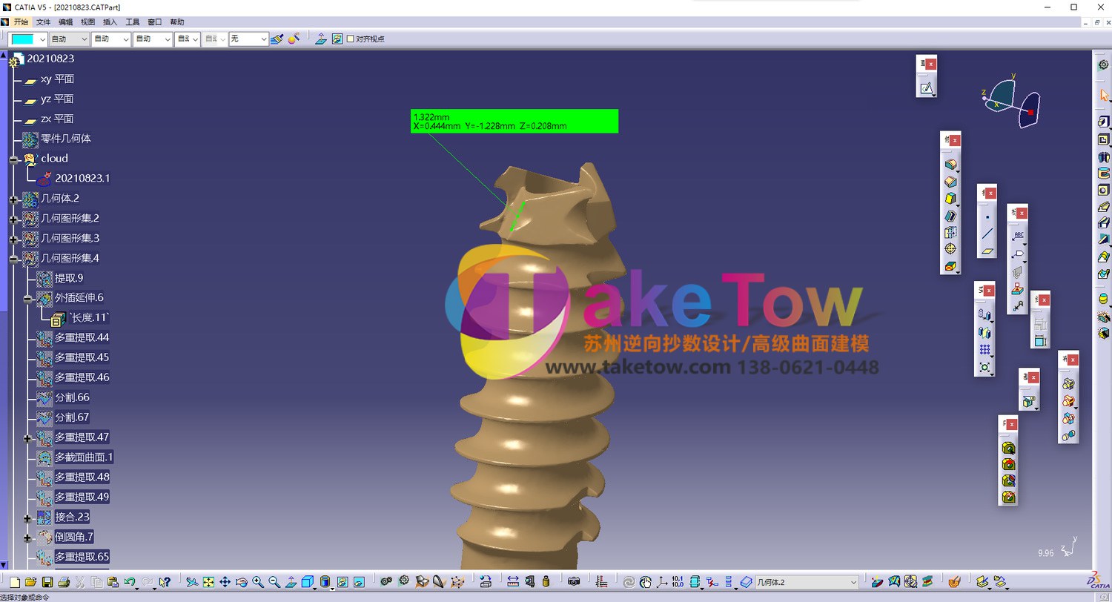This screenshot has width=1112, height=602.
Task: Select the Normal View icon
Action: pos(291,582)
